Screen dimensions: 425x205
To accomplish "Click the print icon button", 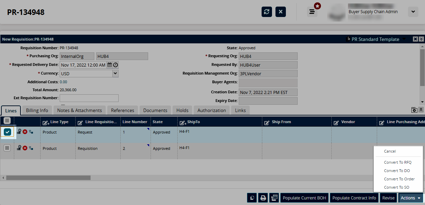I will pyautogui.click(x=263, y=198).
